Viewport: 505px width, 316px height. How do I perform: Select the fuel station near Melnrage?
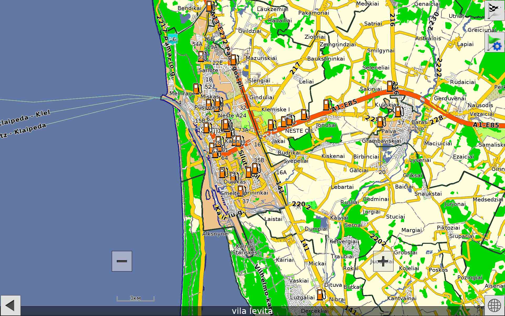[196, 89]
